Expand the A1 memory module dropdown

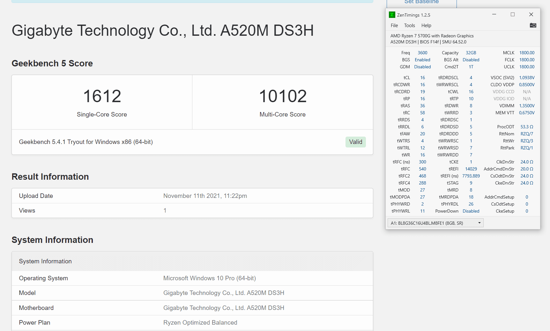click(x=435, y=223)
